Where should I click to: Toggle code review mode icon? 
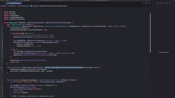[x=143, y=3]
